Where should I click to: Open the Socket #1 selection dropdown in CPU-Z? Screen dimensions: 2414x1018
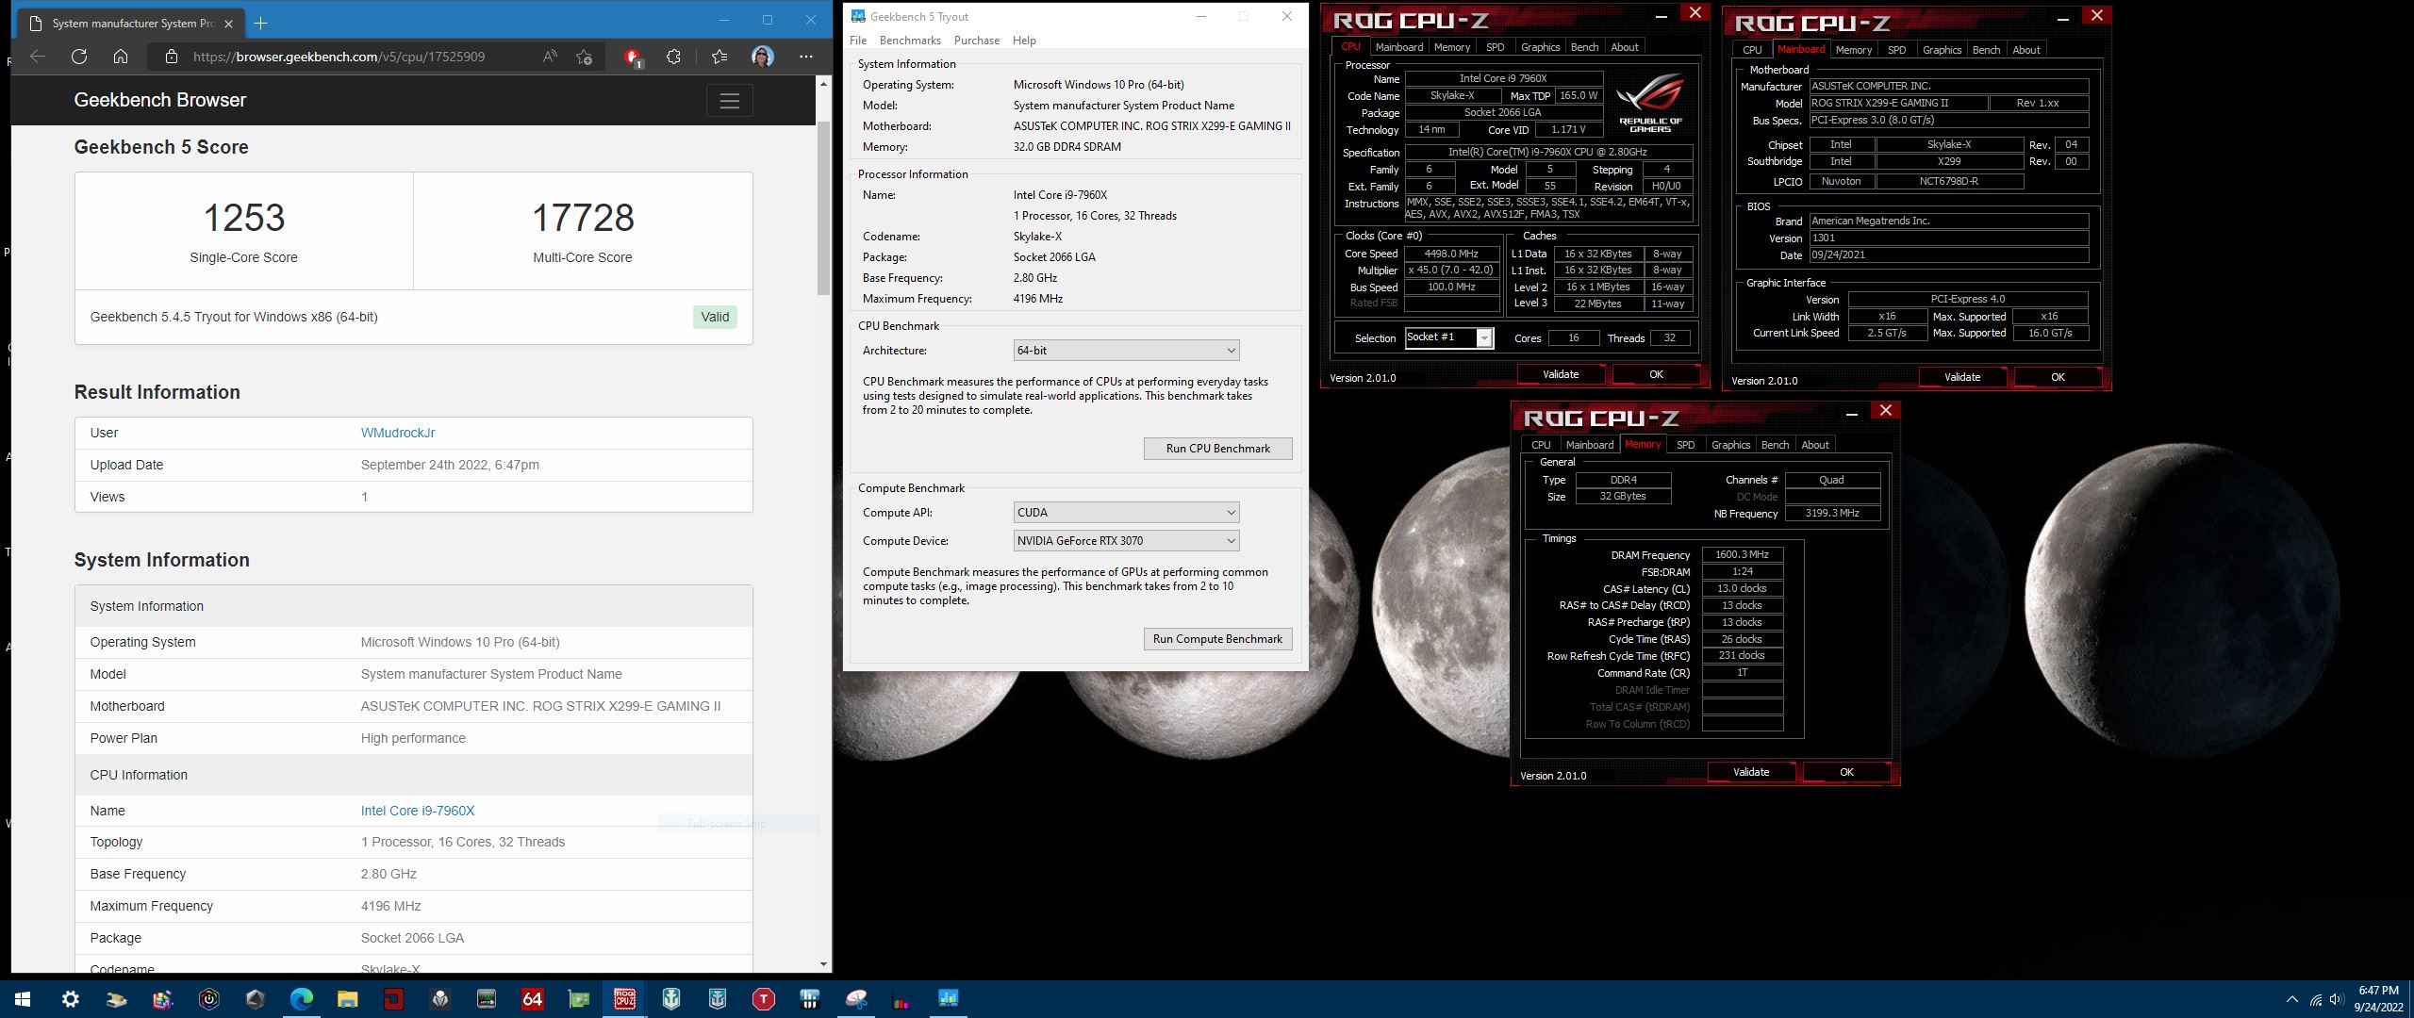[1449, 337]
